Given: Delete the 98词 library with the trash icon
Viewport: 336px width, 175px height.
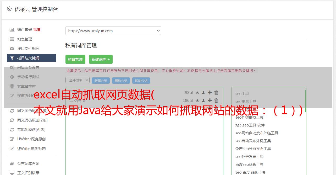Looking at the screenshot, I should (x=216, y=93).
